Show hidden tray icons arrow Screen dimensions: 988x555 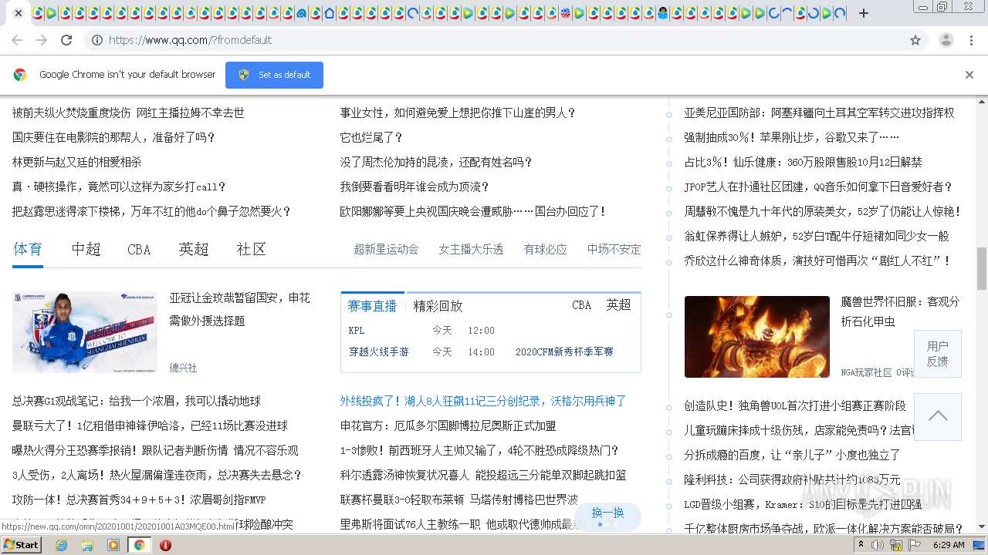(862, 545)
